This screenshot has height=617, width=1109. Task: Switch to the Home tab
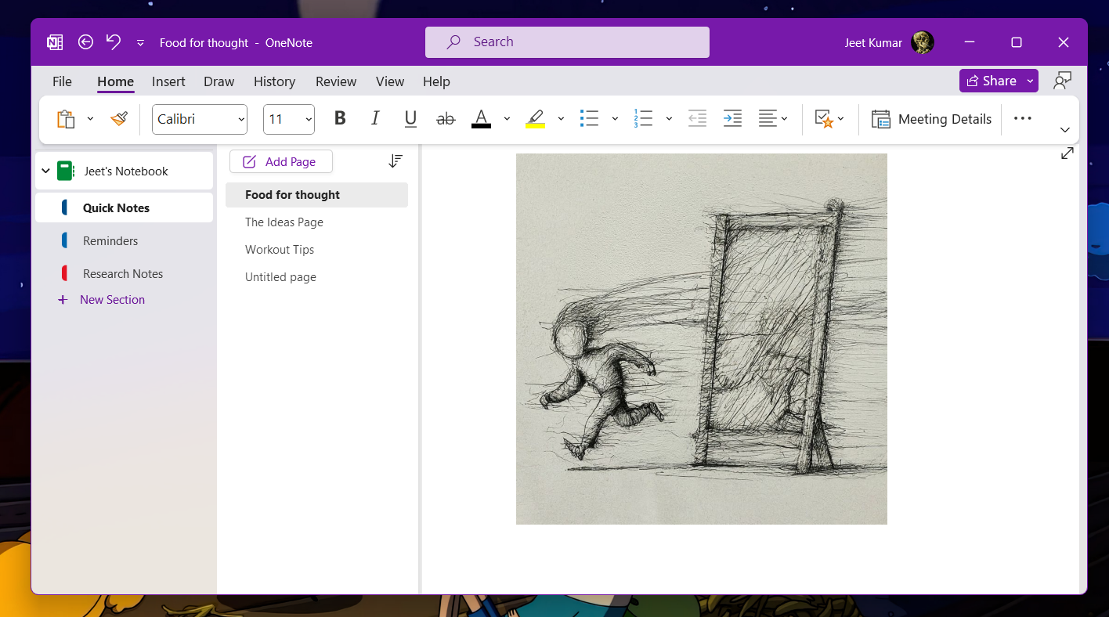(115, 81)
